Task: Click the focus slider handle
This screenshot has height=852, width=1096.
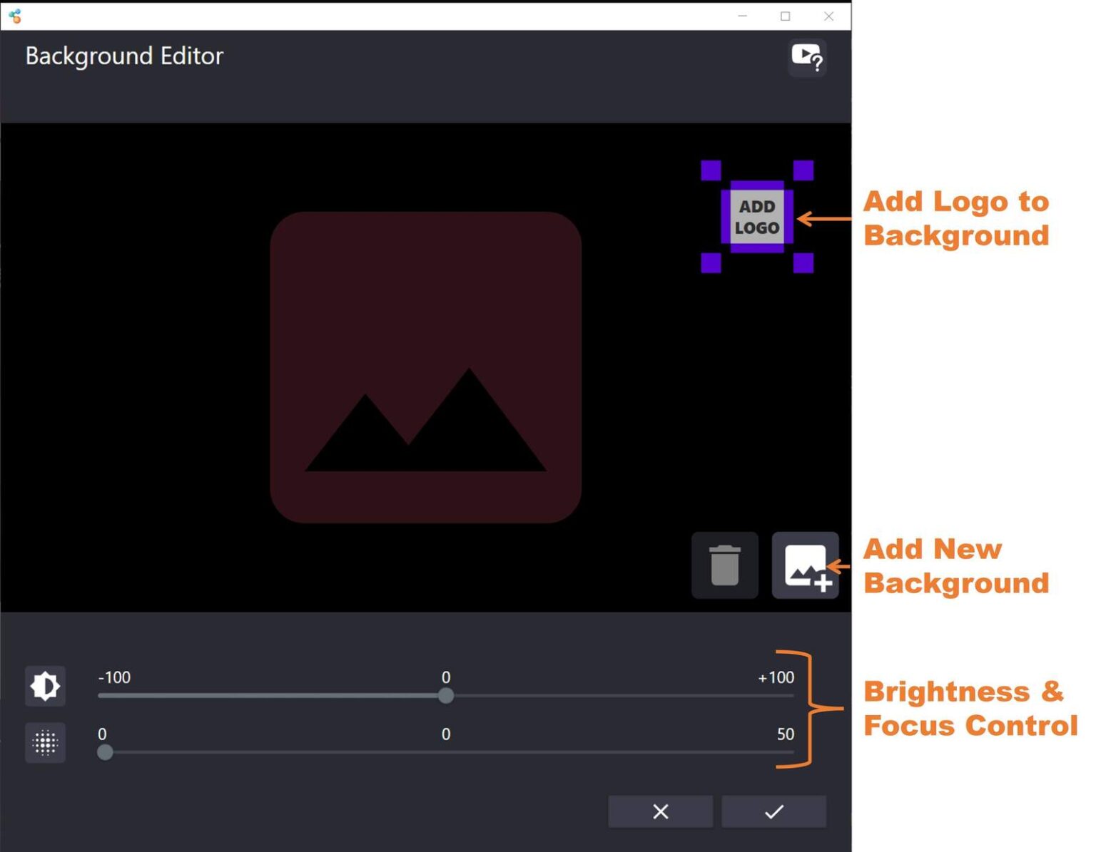Action: point(106,753)
